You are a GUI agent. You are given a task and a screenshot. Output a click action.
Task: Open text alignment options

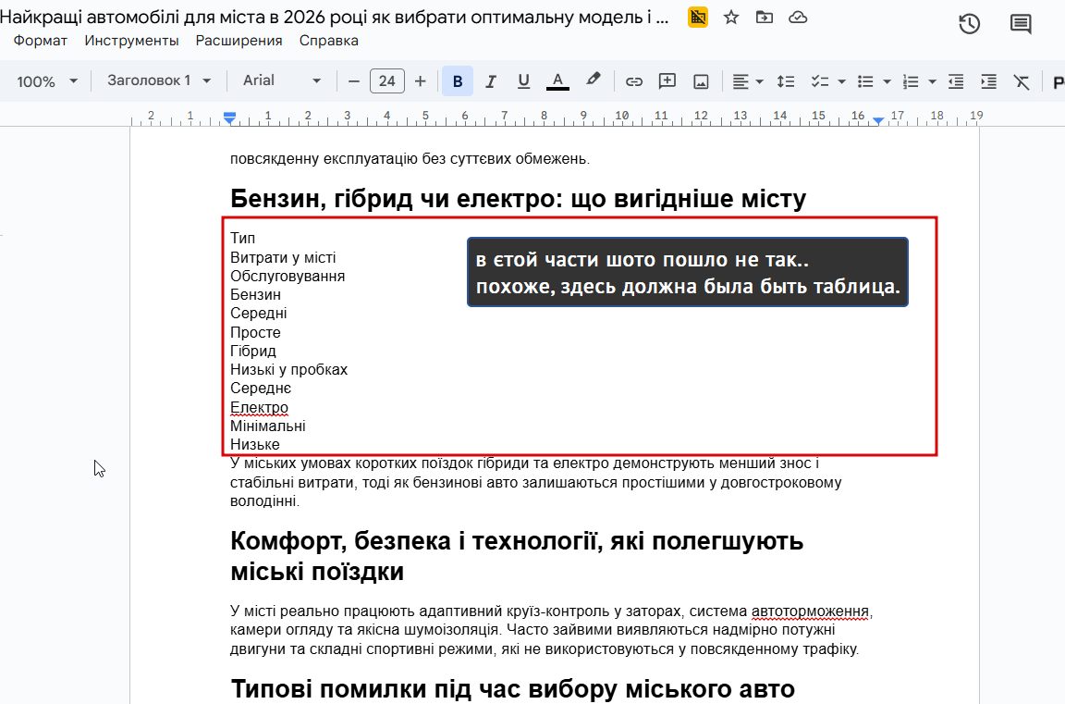747,81
